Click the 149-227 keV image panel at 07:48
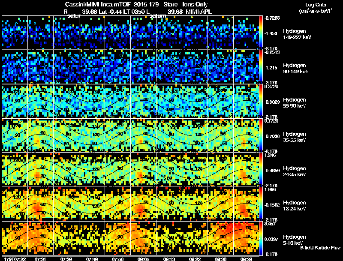This screenshot has width=343, height=261. tap(92, 32)
